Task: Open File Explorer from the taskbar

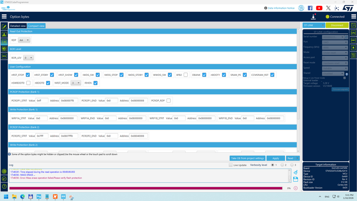Action: coord(14,196)
